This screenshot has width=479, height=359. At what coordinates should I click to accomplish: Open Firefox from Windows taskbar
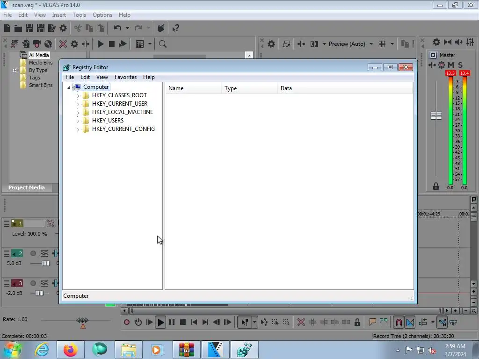point(70,350)
